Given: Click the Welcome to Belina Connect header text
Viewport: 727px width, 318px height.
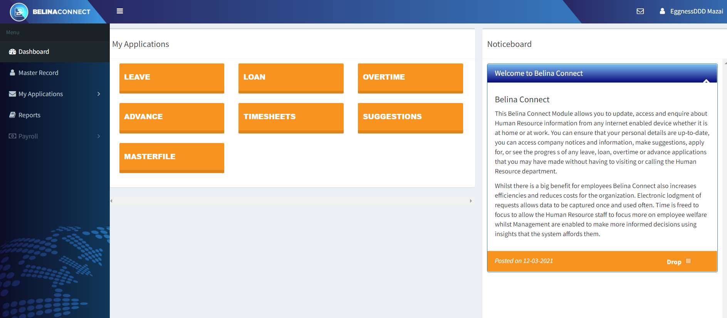Looking at the screenshot, I should pos(539,73).
